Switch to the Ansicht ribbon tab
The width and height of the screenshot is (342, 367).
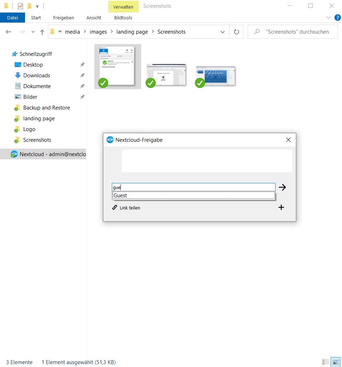pyautogui.click(x=94, y=18)
